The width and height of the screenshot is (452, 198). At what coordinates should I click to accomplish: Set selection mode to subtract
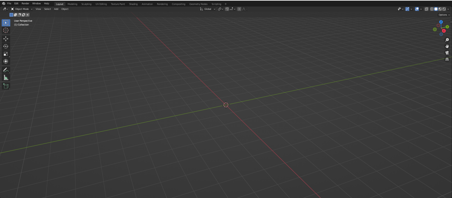click(20, 15)
